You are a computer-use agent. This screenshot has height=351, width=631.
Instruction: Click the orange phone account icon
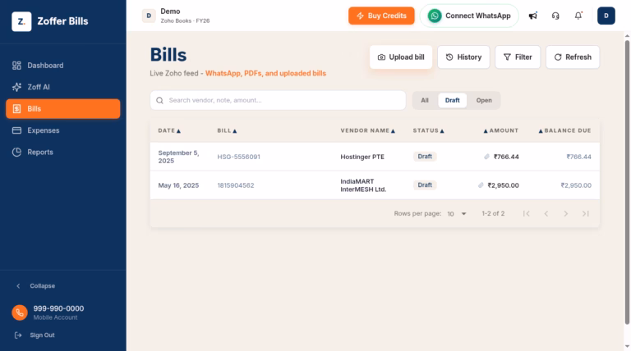(20, 312)
